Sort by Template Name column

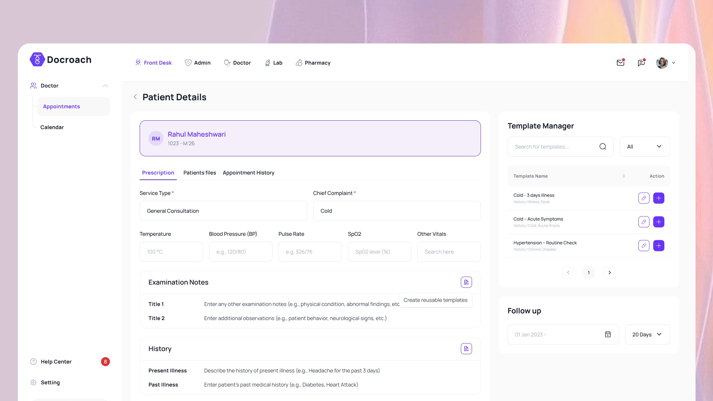click(624, 176)
